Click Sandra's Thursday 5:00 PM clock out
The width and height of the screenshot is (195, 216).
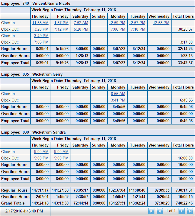pyautogui.click(x=41, y=158)
